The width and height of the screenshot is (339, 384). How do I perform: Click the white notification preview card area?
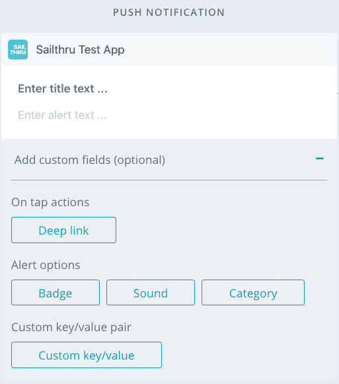(x=169, y=102)
